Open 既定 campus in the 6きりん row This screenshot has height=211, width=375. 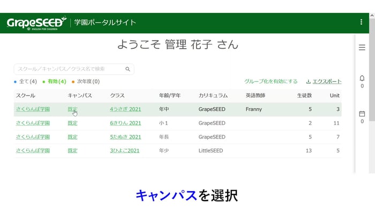coord(72,123)
